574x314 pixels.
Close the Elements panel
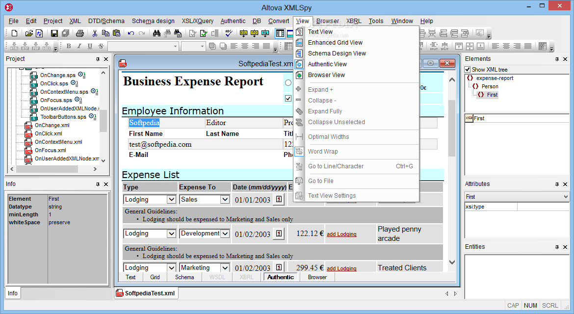click(565, 59)
